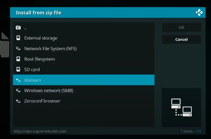Click the Root filesystem drive icon
This screenshot has height=139, width=211.
(18, 59)
